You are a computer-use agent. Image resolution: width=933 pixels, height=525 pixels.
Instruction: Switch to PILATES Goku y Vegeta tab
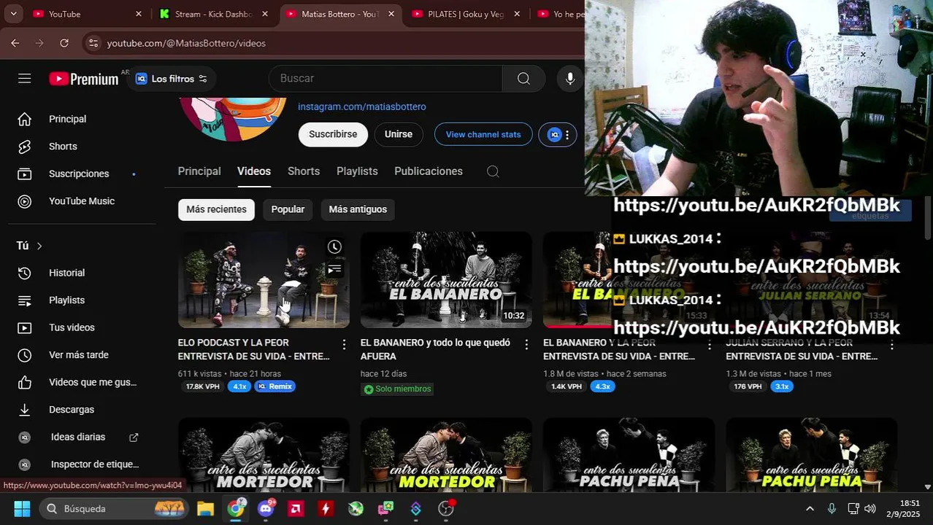tap(466, 14)
